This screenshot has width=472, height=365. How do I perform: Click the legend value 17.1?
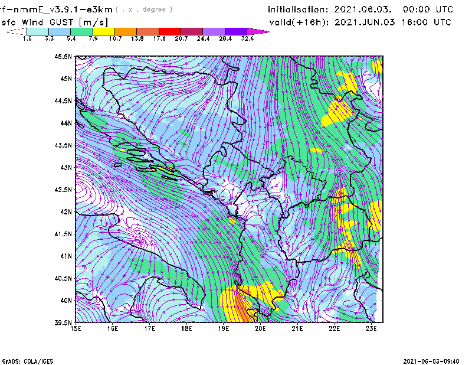tap(159, 38)
